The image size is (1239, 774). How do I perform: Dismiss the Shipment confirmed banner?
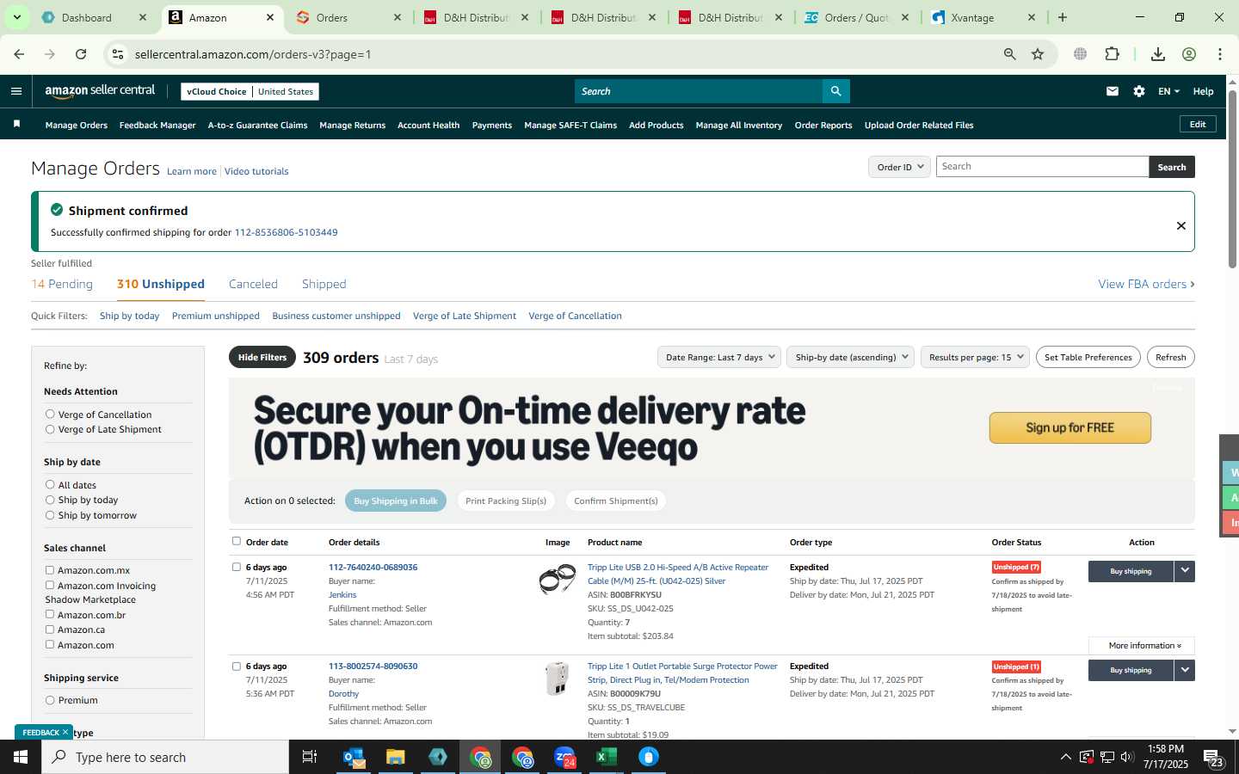click(1181, 225)
